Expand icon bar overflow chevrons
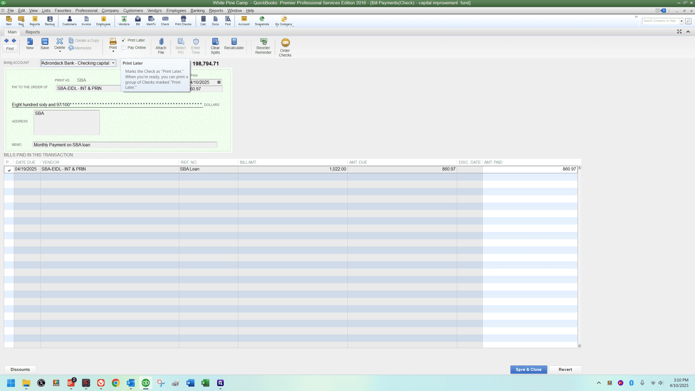Image resolution: width=695 pixels, height=391 pixels. point(636,17)
